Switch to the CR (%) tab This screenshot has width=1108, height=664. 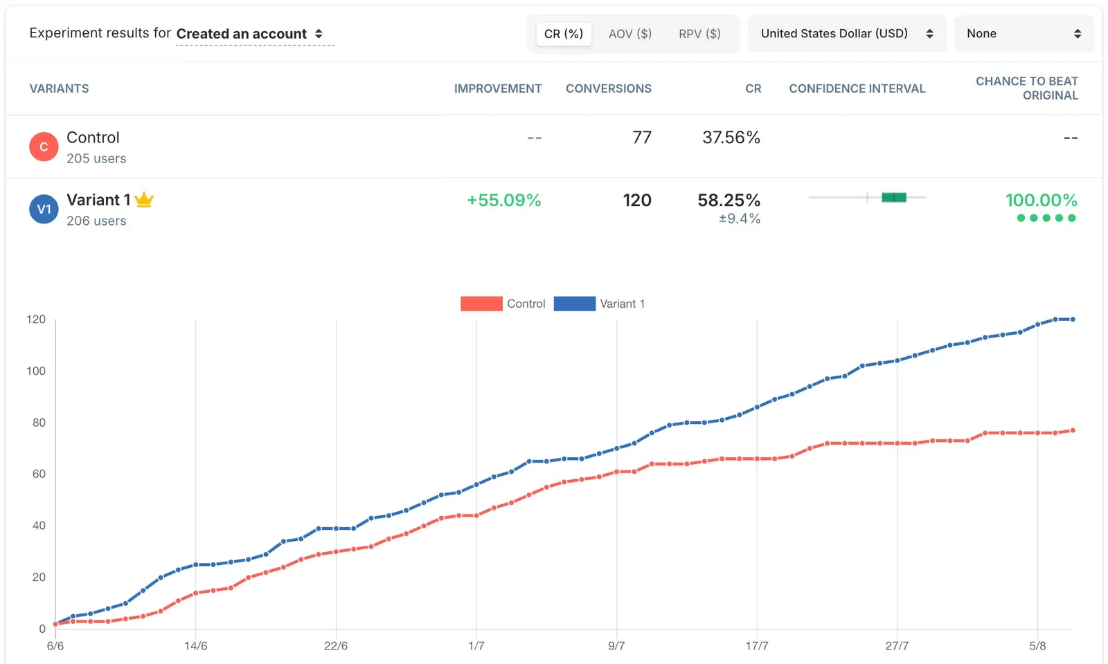point(564,34)
